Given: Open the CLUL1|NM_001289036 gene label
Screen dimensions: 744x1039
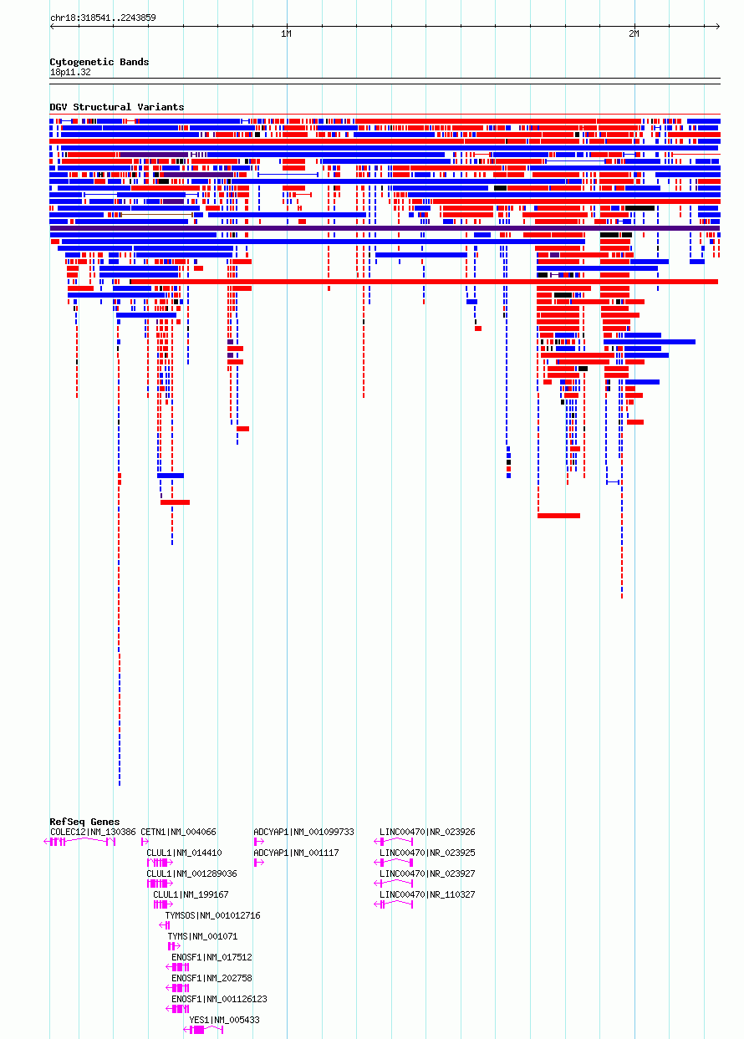Looking at the screenshot, I should coord(191,873).
